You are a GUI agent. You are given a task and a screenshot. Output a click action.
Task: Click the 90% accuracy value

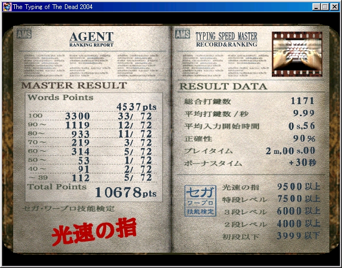(x=304, y=138)
